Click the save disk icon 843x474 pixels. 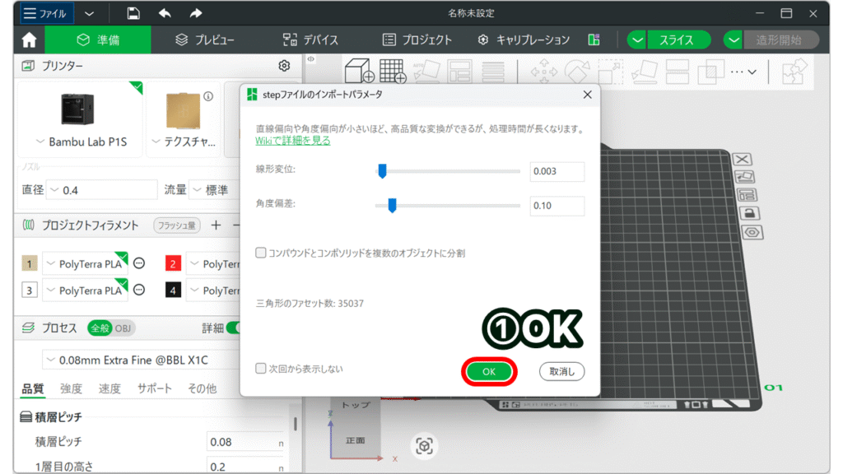(133, 13)
